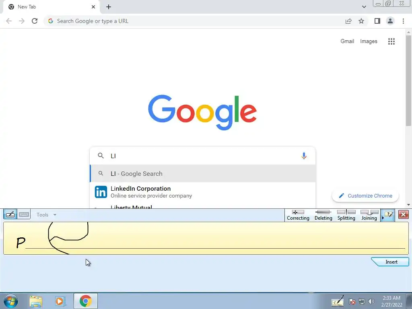Close the New Tab tab
Image resolution: width=412 pixels, height=309 pixels.
click(93, 7)
